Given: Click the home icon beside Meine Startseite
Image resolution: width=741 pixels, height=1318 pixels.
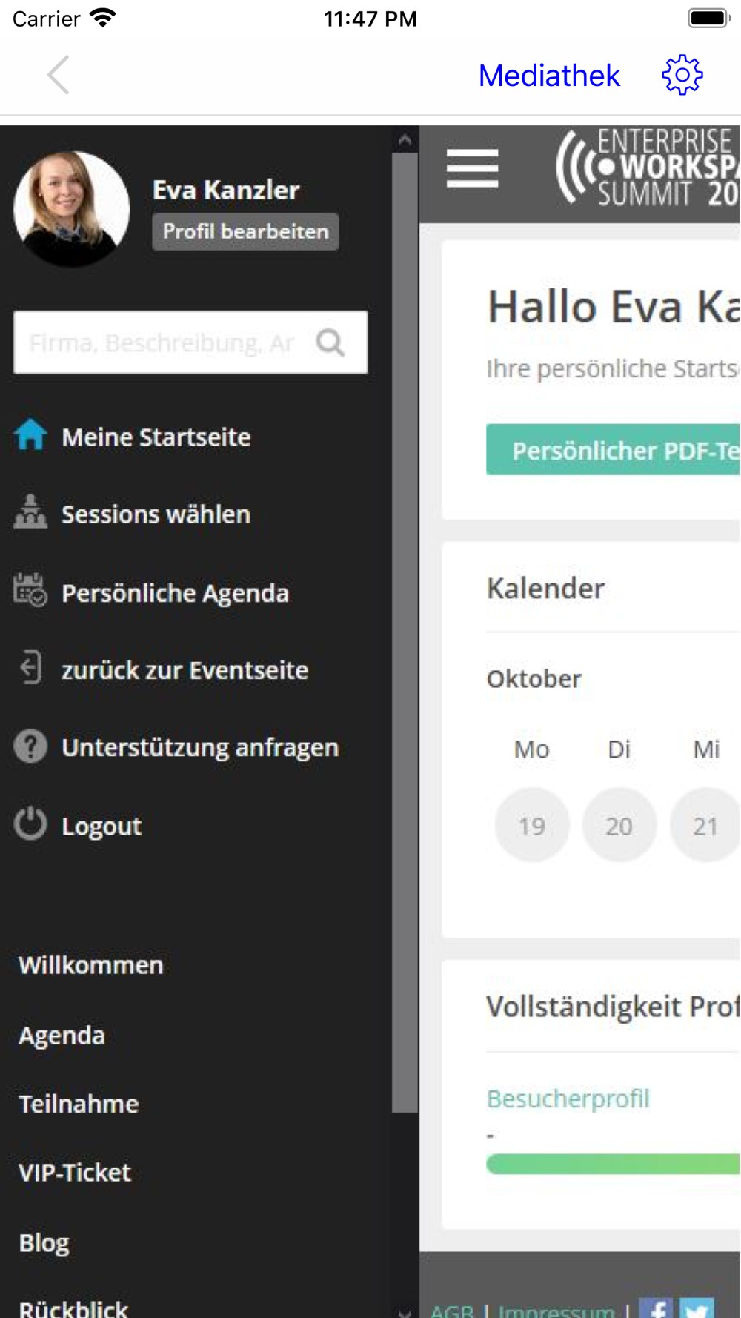Looking at the screenshot, I should tap(30, 436).
